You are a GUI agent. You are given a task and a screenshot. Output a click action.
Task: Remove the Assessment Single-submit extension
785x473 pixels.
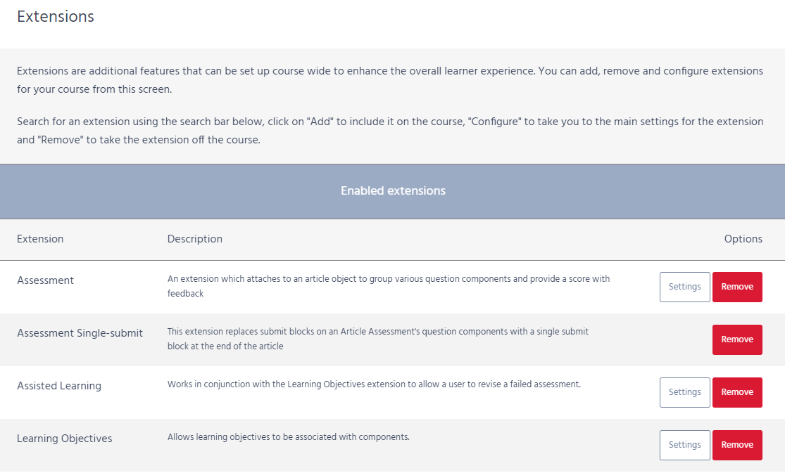737,339
